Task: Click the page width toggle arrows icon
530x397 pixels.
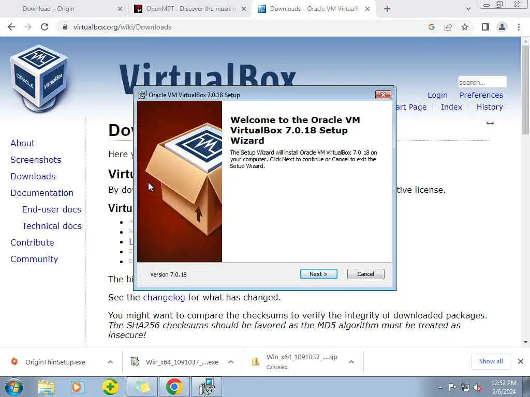Action: coord(490,123)
